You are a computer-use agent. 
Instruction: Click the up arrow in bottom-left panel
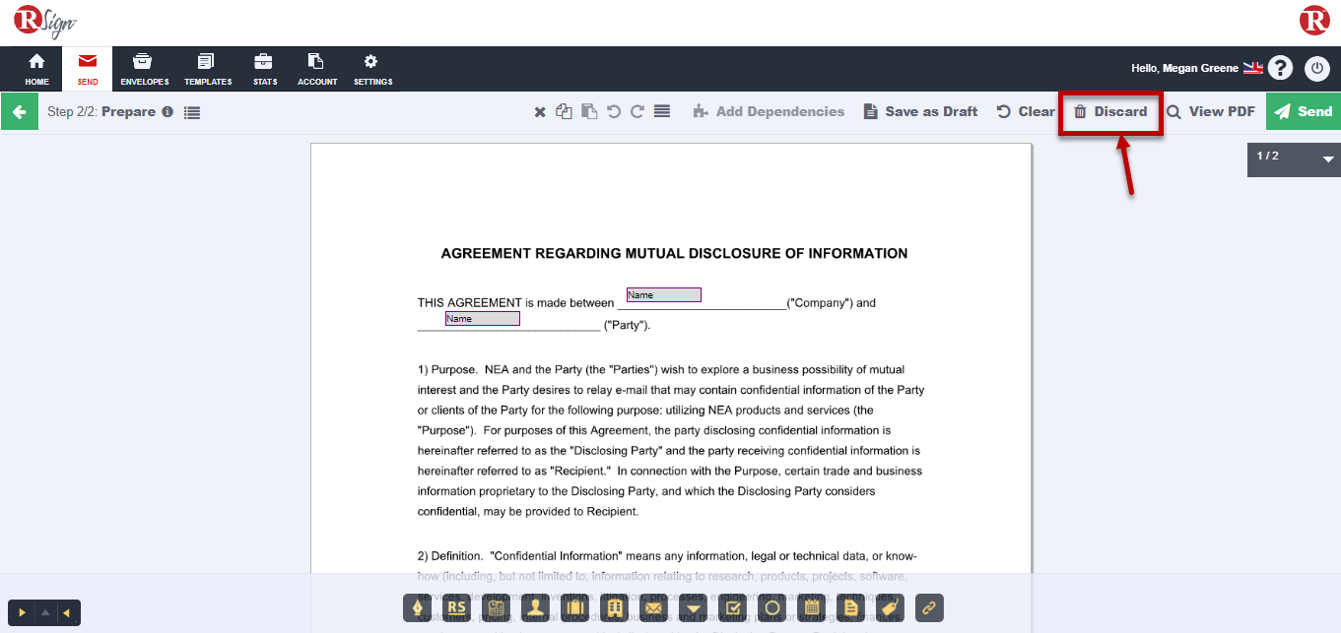tap(44, 613)
